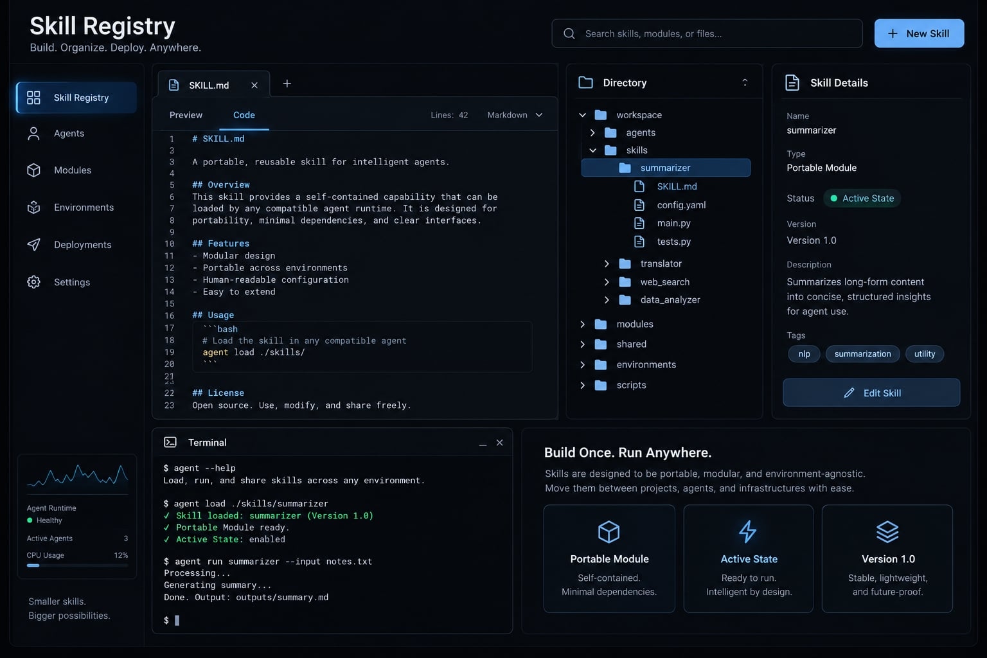Viewport: 987px width, 658px height.
Task: Switch to the Preview tab
Action: 186,115
